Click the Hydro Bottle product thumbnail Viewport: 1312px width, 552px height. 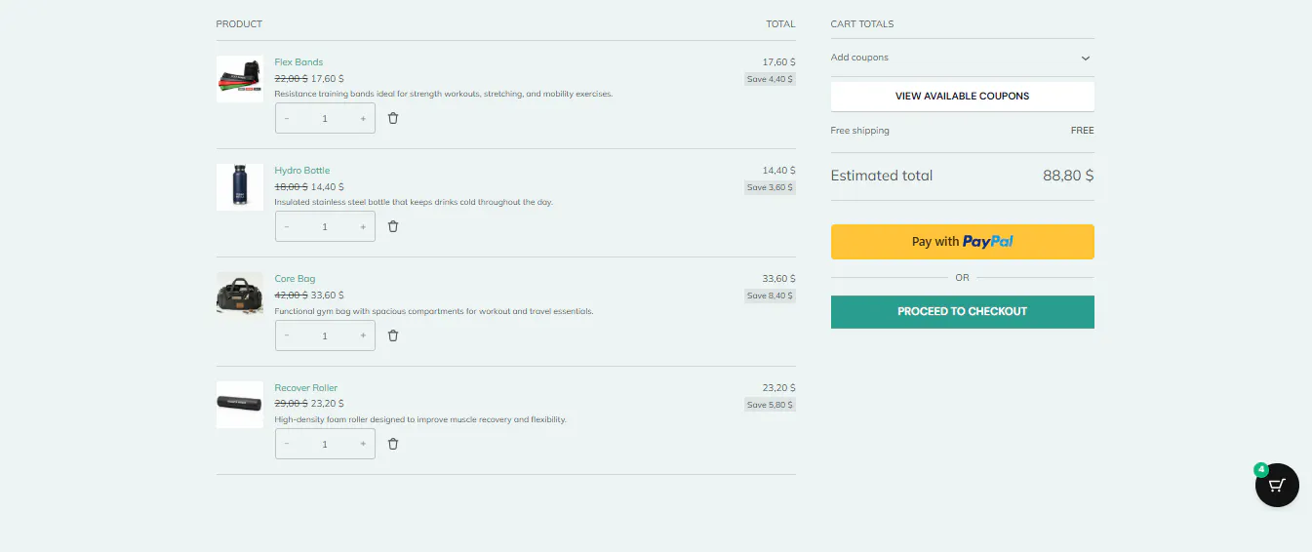click(x=240, y=187)
